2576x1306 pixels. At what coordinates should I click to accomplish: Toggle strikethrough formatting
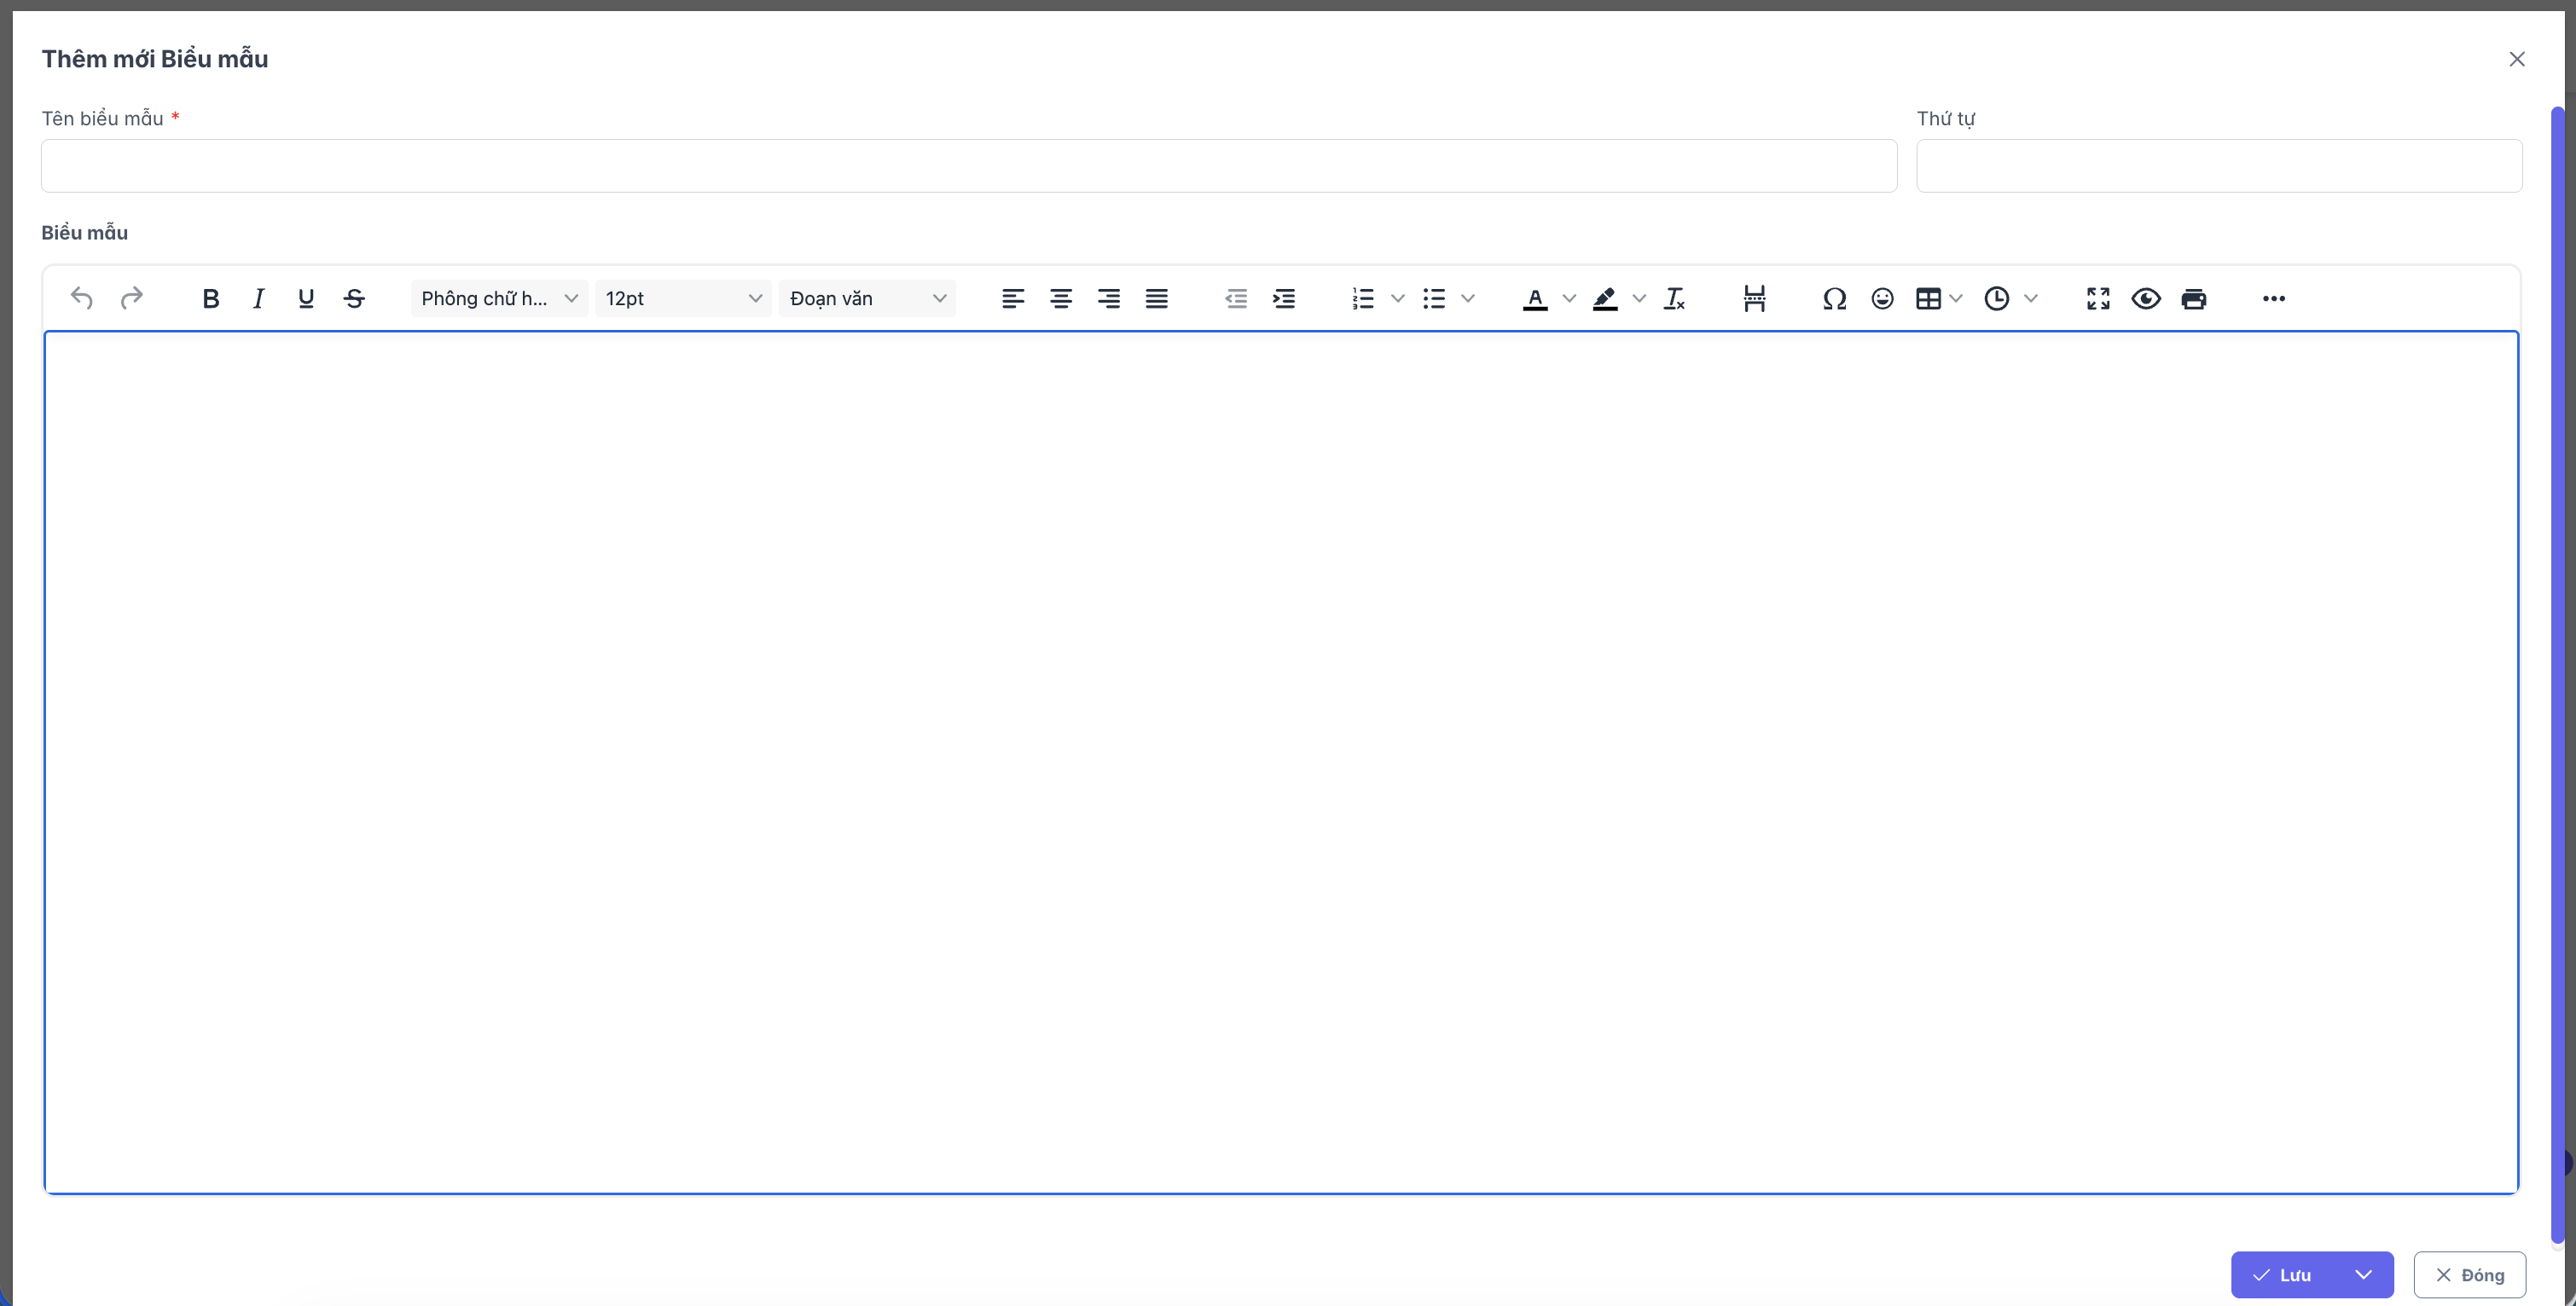(x=354, y=298)
